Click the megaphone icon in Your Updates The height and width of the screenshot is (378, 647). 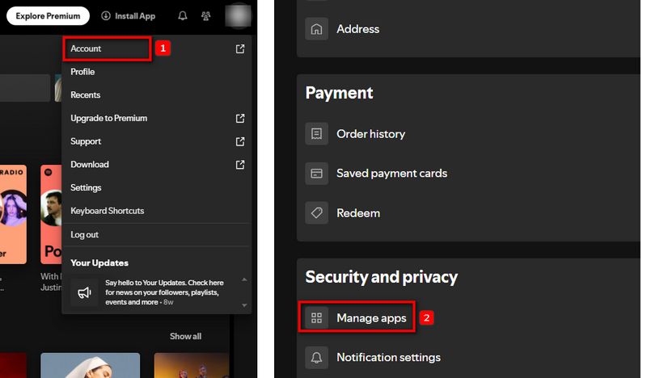tap(85, 292)
